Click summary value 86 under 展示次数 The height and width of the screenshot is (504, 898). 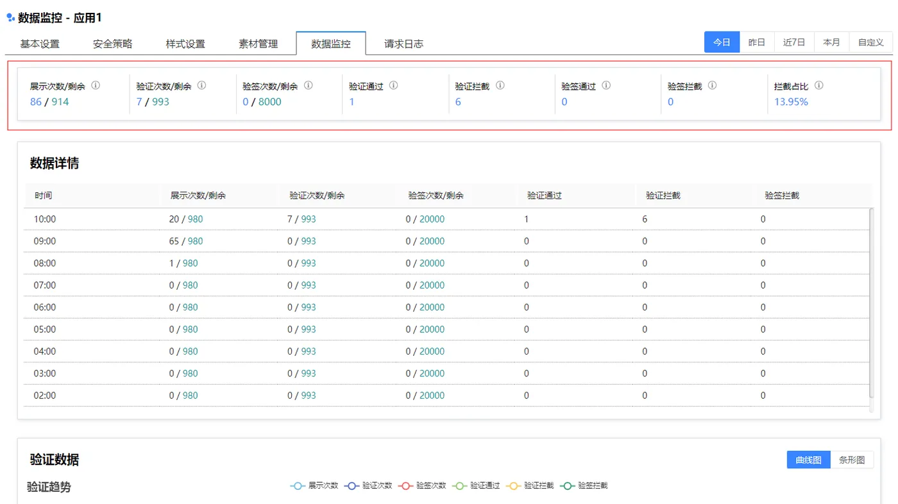coord(36,102)
